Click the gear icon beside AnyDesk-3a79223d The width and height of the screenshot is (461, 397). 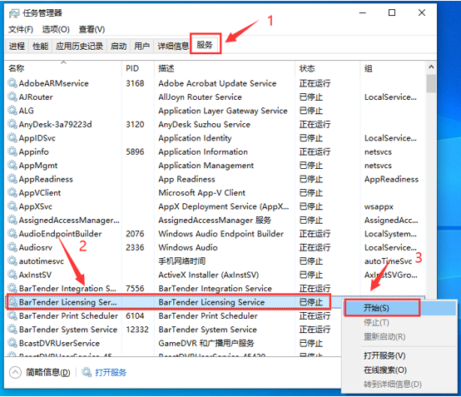click(12, 124)
